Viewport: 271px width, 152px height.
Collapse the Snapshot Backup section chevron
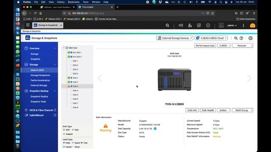[x=55, y=91]
